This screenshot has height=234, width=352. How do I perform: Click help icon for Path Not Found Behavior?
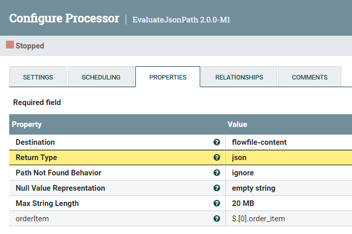point(217,173)
